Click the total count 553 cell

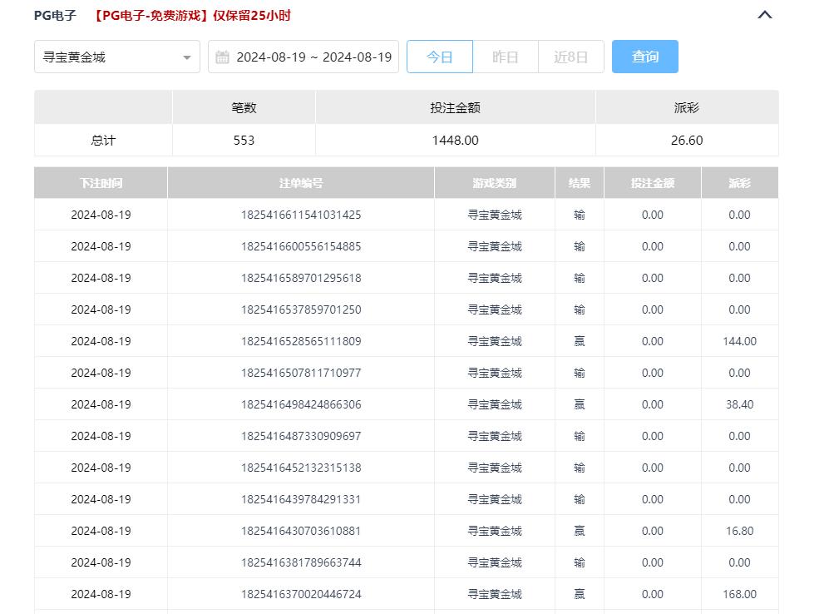pos(244,141)
